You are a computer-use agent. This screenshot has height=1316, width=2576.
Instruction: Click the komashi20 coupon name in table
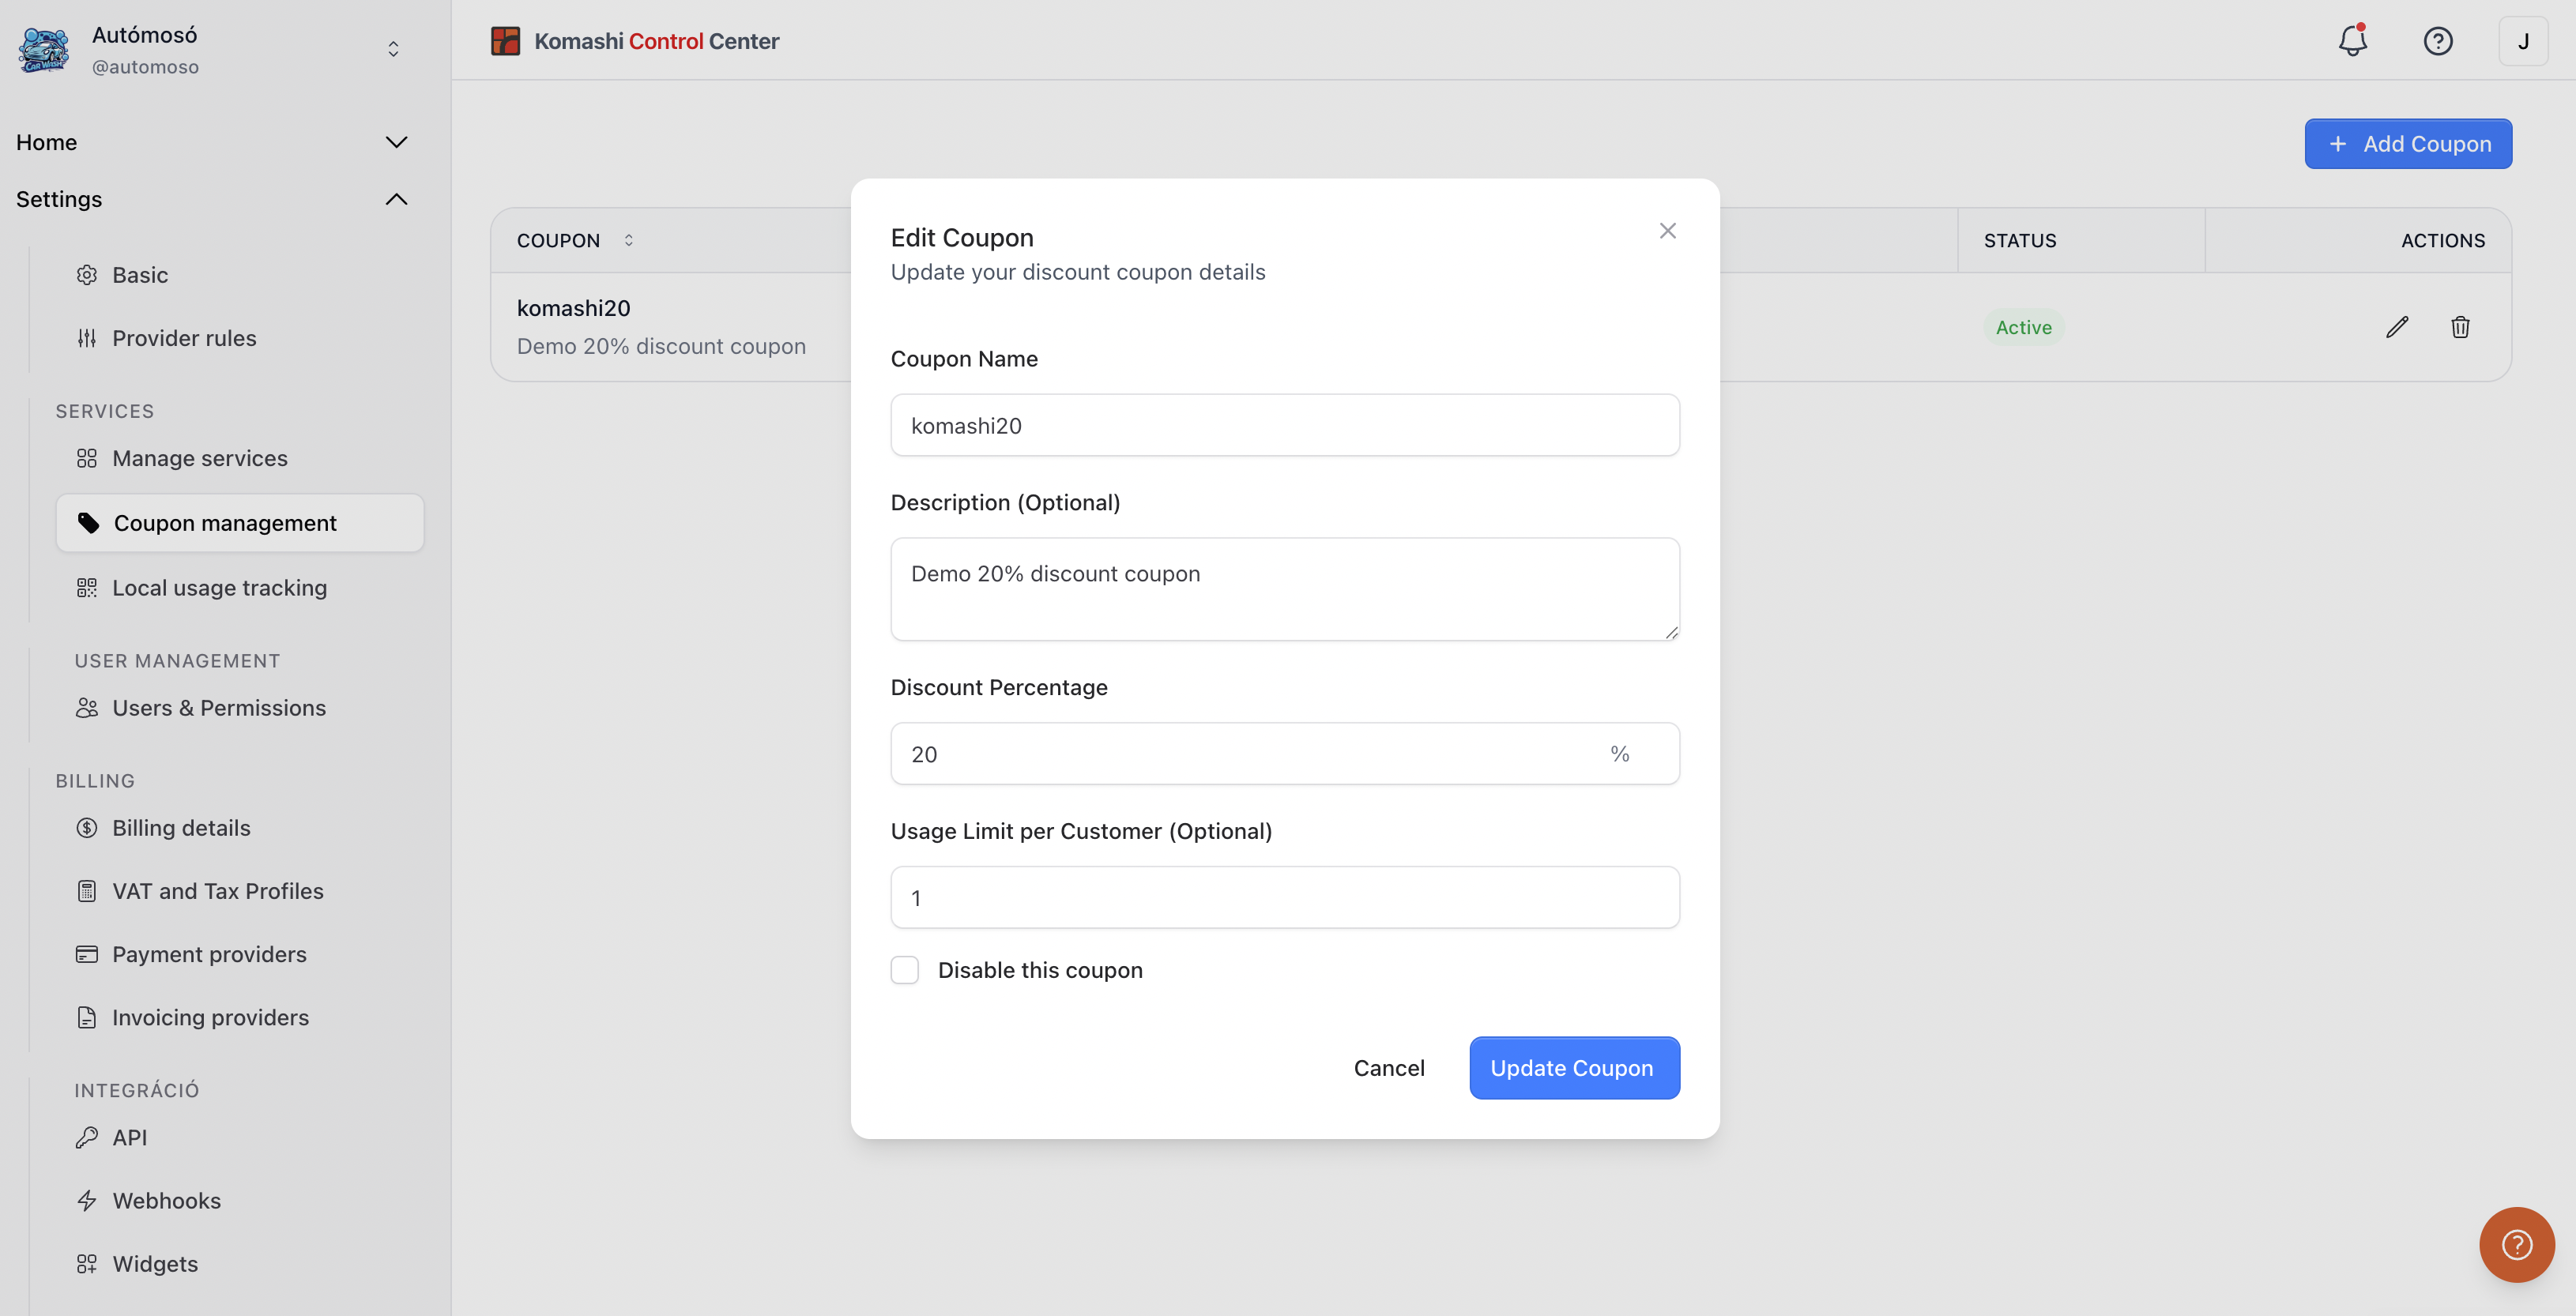tap(573, 308)
